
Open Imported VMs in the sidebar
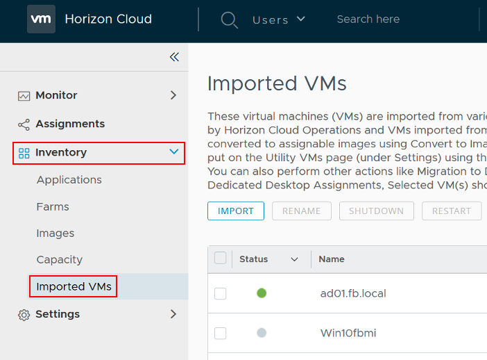pos(74,286)
